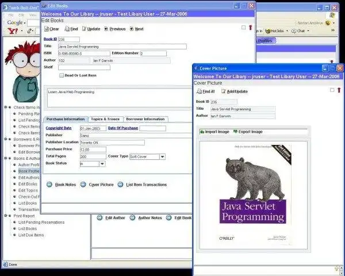Click the Find binoculars icon in Edit Books

(x=67, y=29)
